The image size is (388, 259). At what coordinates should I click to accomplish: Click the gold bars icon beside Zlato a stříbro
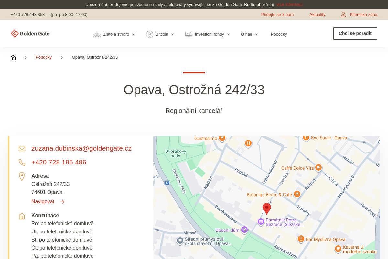coord(97,34)
